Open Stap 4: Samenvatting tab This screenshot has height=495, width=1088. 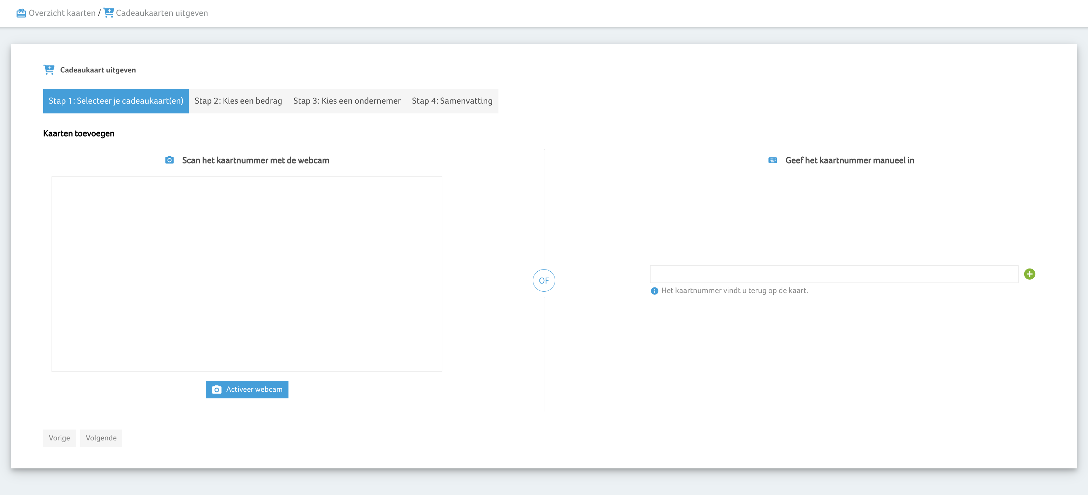452,101
